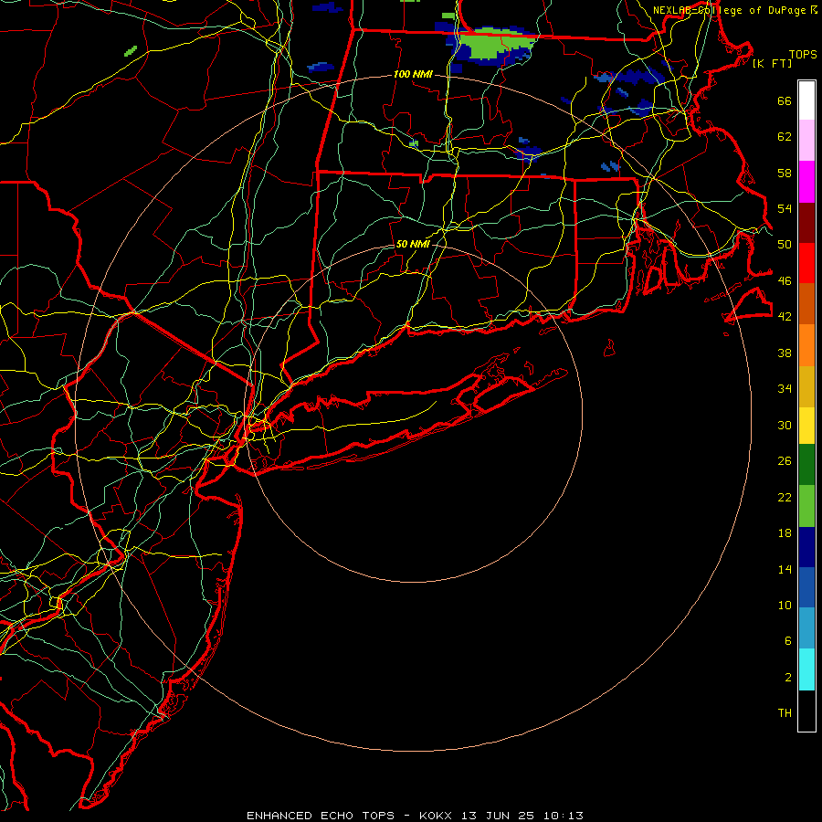Image resolution: width=822 pixels, height=822 pixels.
Task: Click the magenta legend swatch
Action: pos(806,182)
